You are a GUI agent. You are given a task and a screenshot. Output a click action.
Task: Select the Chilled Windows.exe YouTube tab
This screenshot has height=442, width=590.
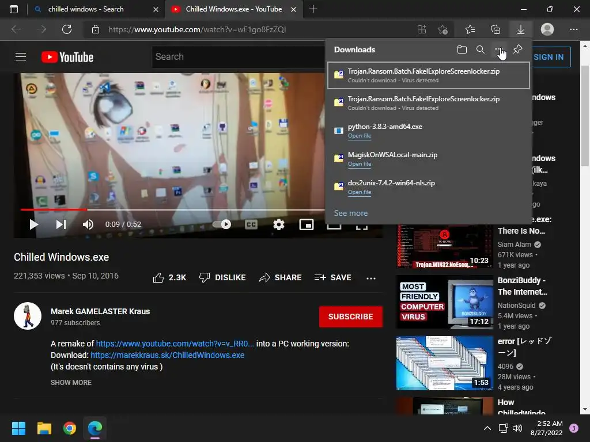click(233, 9)
